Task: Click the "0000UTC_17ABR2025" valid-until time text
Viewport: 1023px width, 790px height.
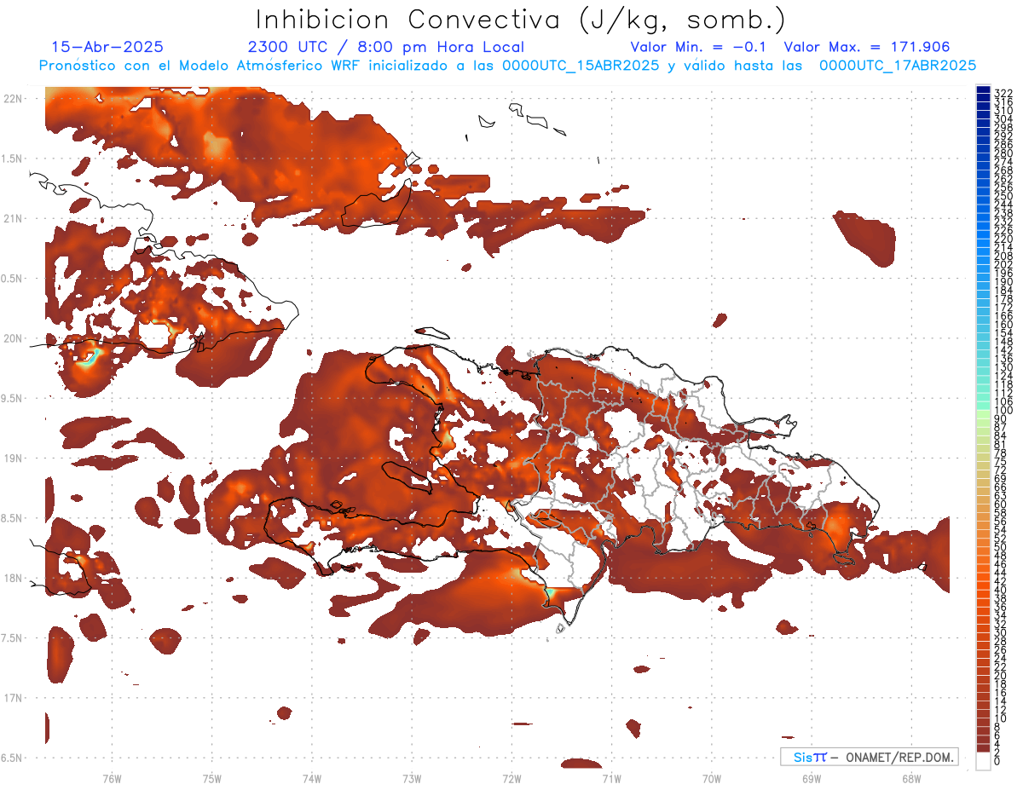Action: (898, 65)
